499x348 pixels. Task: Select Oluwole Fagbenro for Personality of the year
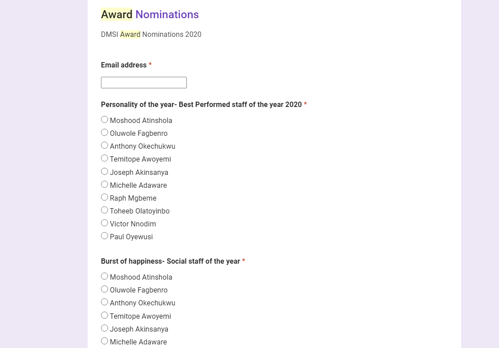point(105,132)
